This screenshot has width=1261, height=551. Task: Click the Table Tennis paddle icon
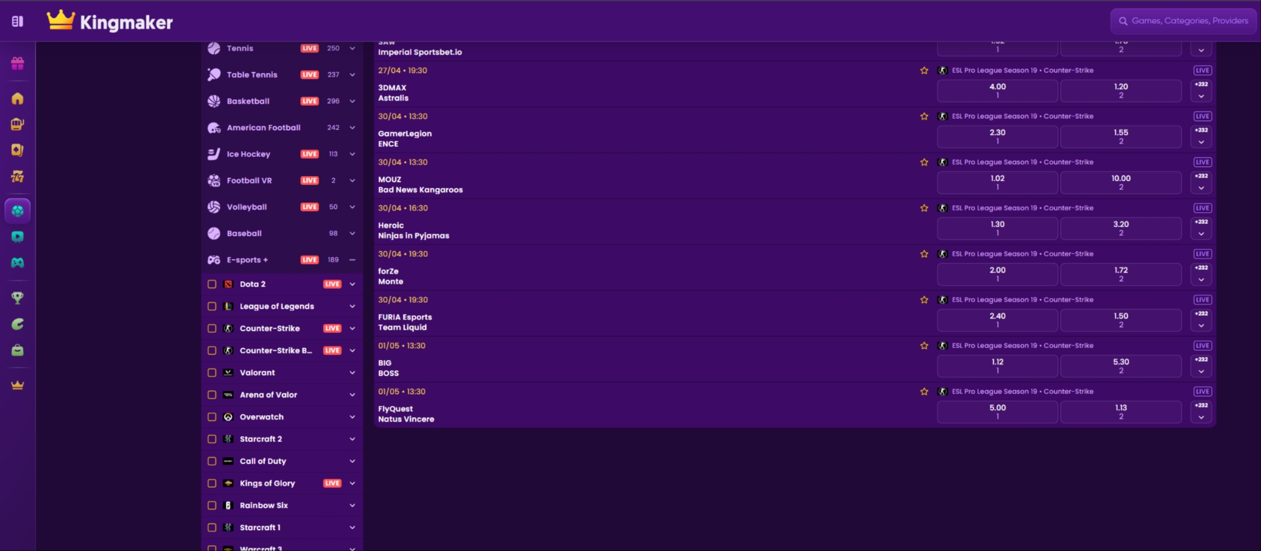214,75
